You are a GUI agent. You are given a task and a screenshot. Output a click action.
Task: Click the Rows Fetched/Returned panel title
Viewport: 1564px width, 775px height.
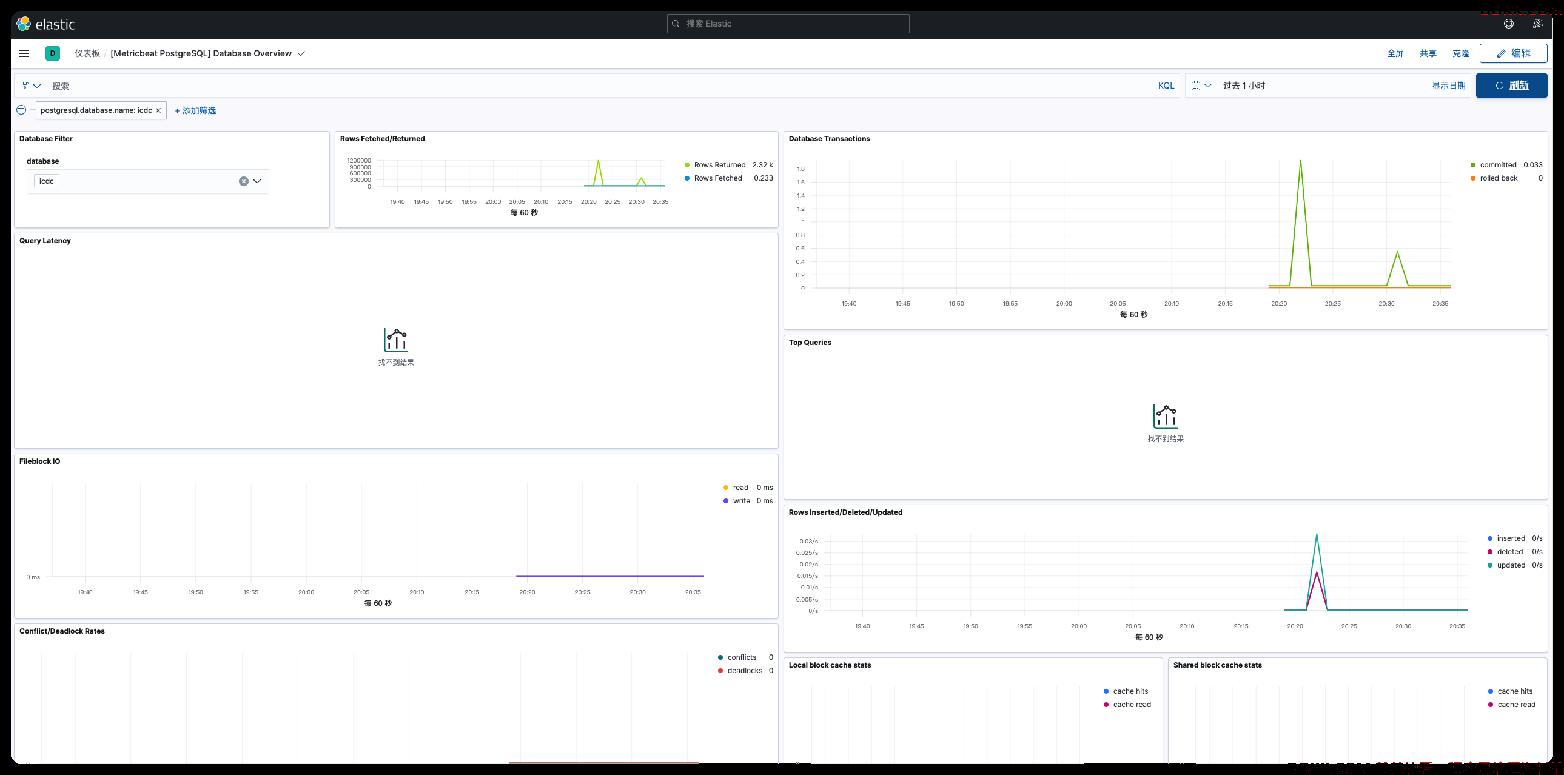click(382, 139)
